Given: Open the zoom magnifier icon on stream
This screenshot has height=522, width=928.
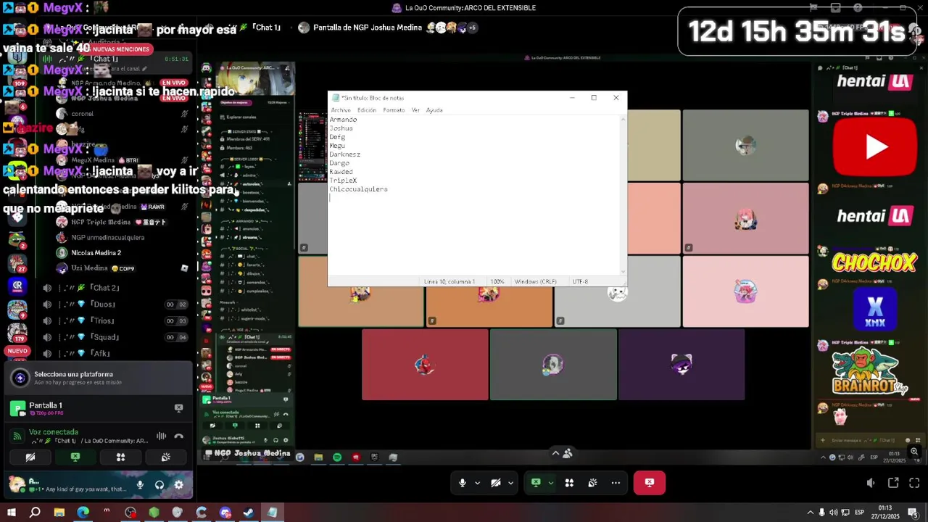Looking at the screenshot, I should (x=914, y=452).
